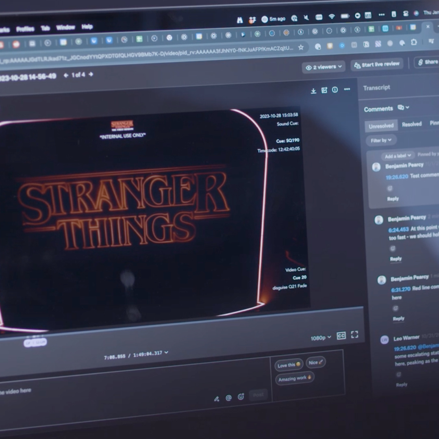Add reaction to the 6:31.270 Red line comment
Screen dimensions: 439x439
click(396, 308)
